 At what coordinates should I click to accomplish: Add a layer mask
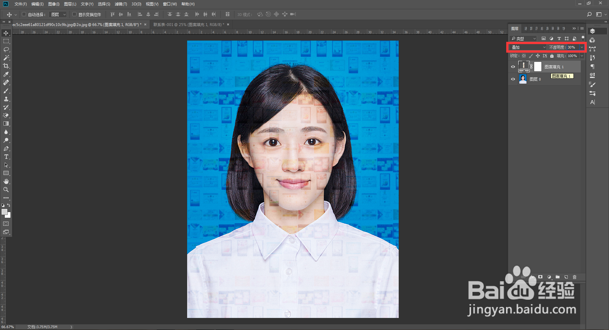pos(540,277)
